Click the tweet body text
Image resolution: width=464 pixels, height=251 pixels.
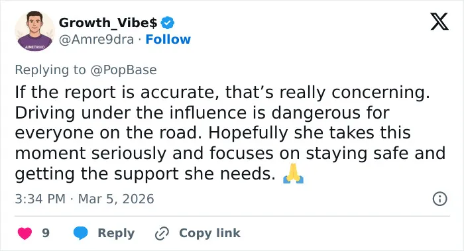coord(230,133)
